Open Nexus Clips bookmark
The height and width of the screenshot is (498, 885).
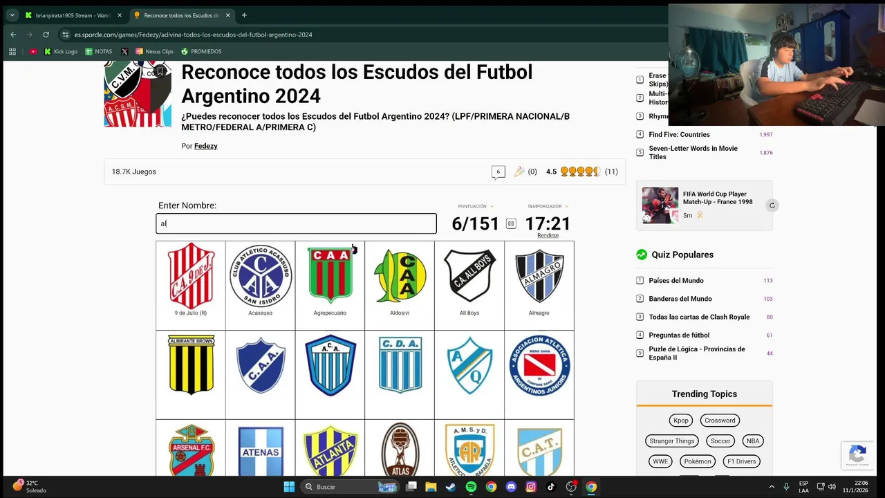[x=154, y=51]
